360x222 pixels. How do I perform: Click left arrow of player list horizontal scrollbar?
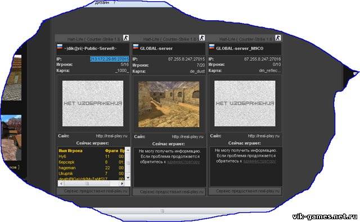coord(61,183)
